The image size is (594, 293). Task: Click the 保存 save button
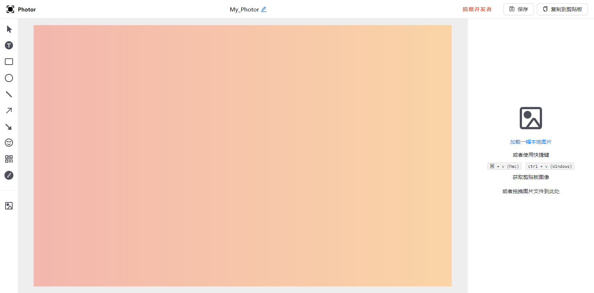(x=518, y=9)
